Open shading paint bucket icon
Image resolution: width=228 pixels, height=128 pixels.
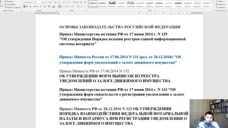(x=78, y=6)
